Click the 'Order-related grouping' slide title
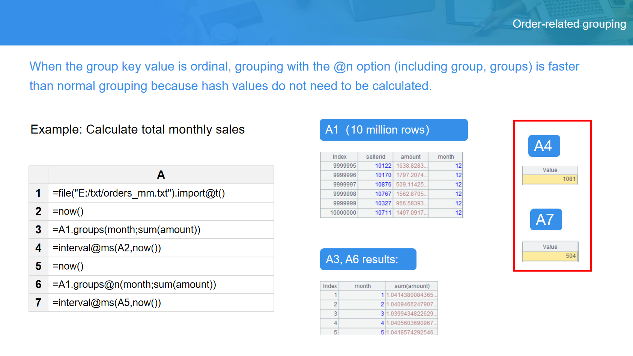The width and height of the screenshot is (633, 356). (569, 24)
